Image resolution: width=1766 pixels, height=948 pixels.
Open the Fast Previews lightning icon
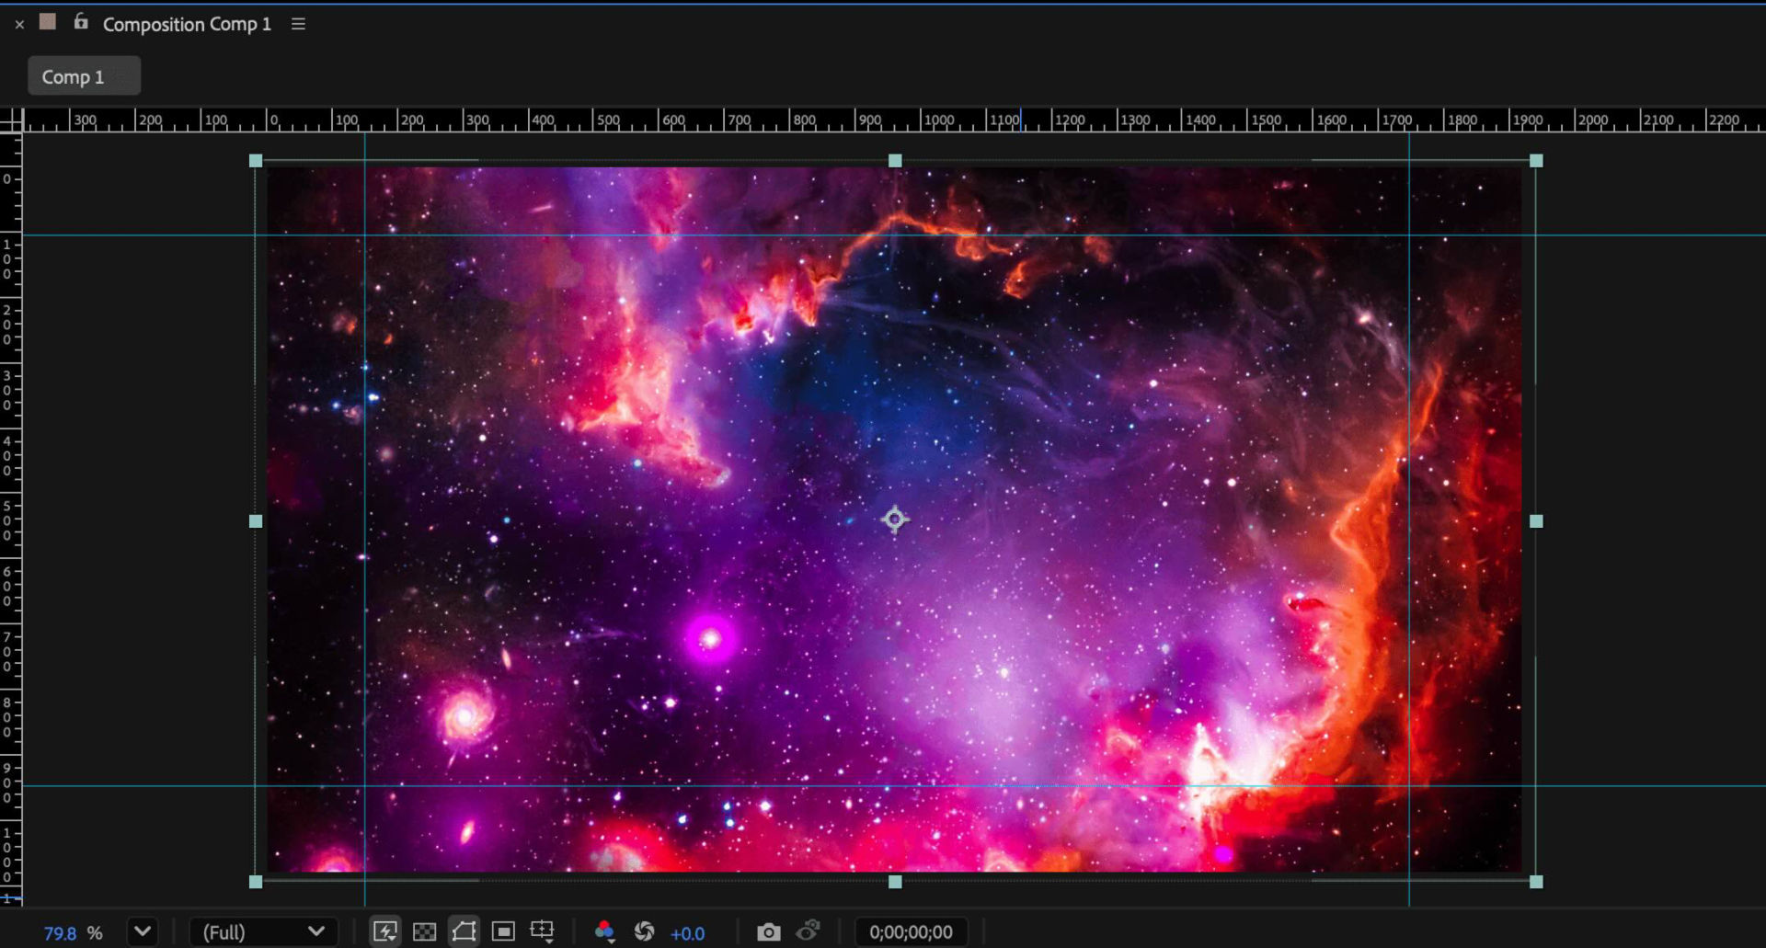pos(384,932)
